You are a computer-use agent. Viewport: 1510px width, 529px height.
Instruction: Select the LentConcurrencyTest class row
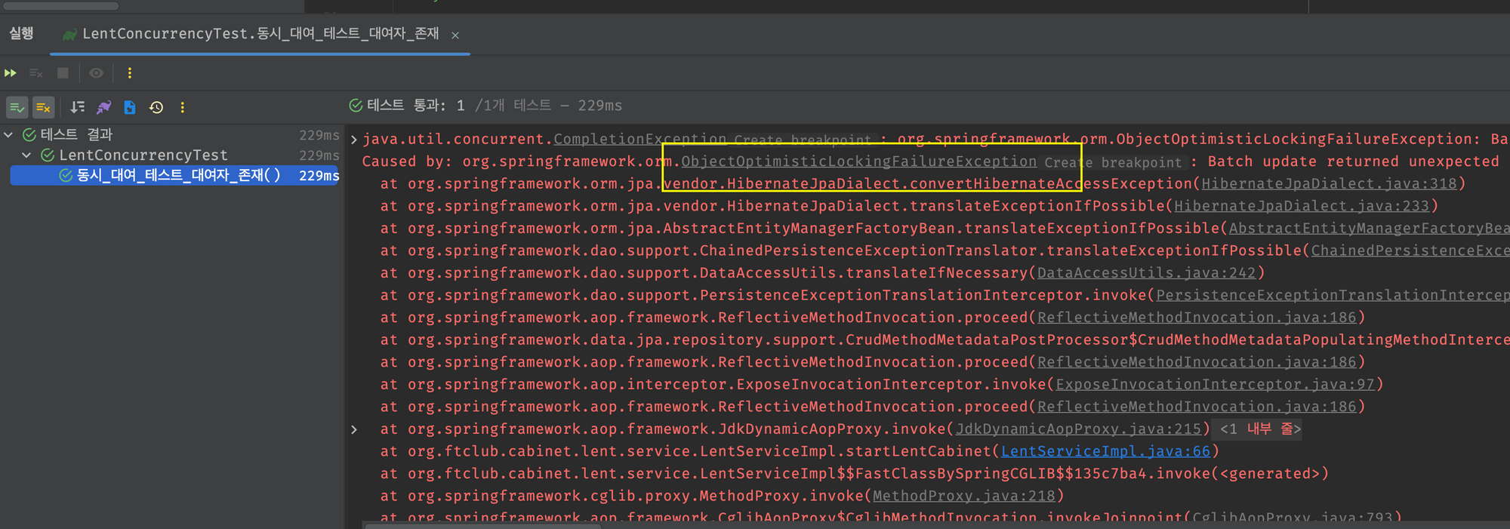coord(143,155)
